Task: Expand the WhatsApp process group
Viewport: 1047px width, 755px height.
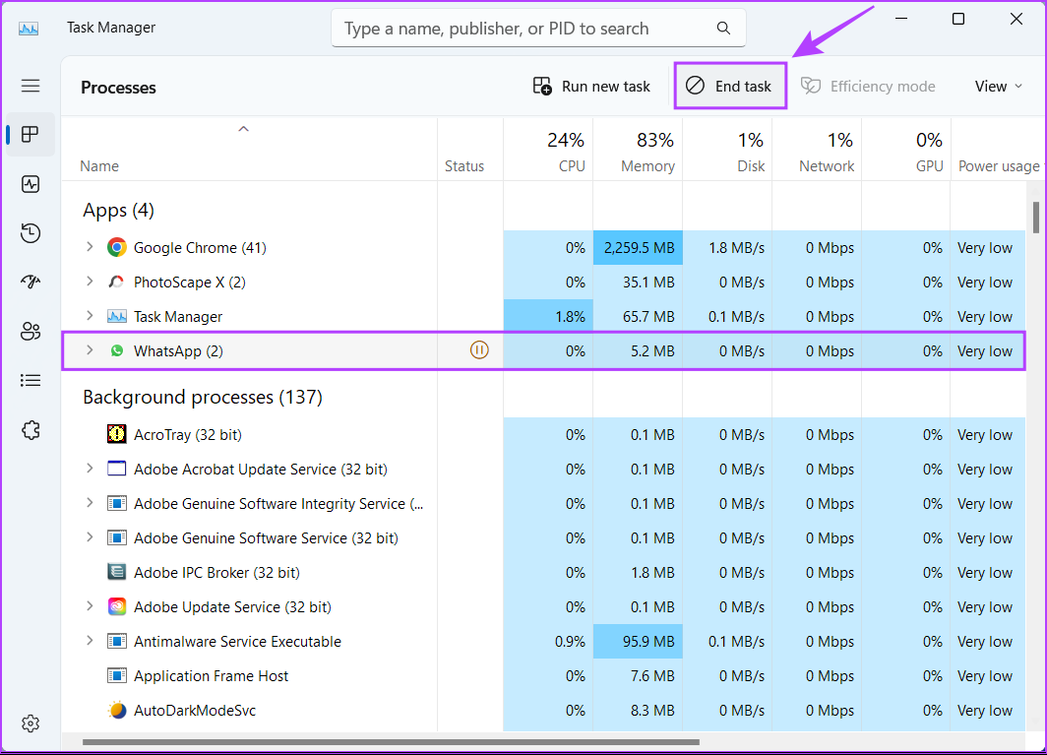Action: tap(90, 349)
